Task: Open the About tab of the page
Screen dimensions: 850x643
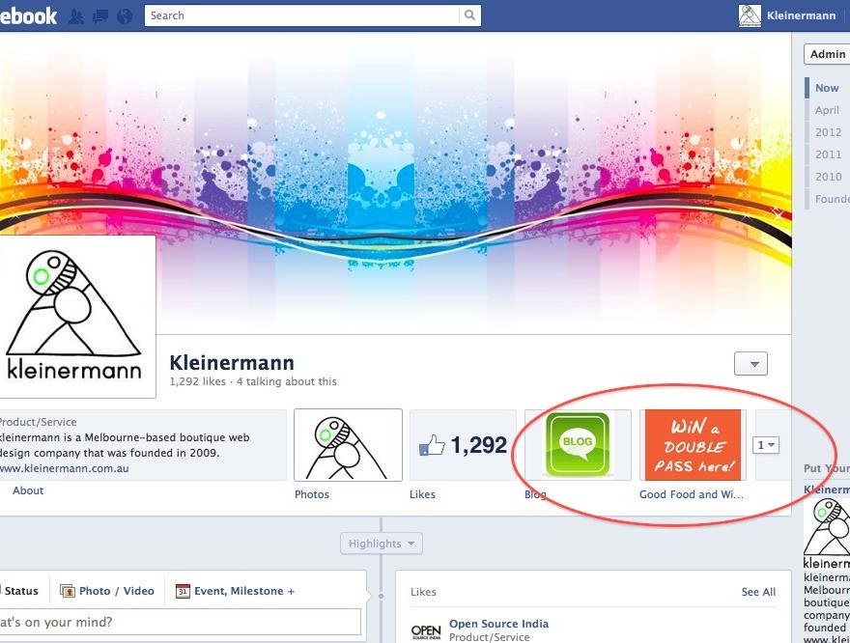Action: coord(27,490)
